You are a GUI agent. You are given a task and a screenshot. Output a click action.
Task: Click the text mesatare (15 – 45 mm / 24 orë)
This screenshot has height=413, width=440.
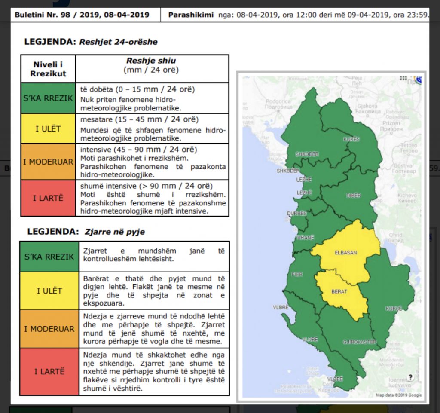pos(140,119)
